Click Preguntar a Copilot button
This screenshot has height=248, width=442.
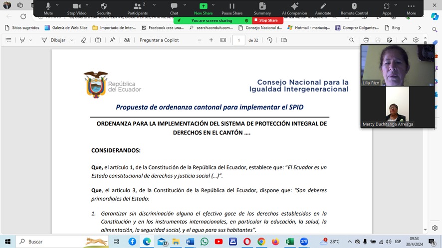159,40
